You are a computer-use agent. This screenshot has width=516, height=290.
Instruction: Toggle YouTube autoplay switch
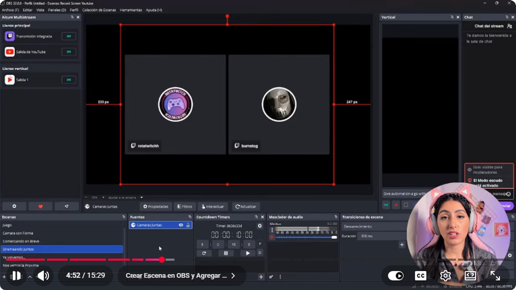(396, 275)
